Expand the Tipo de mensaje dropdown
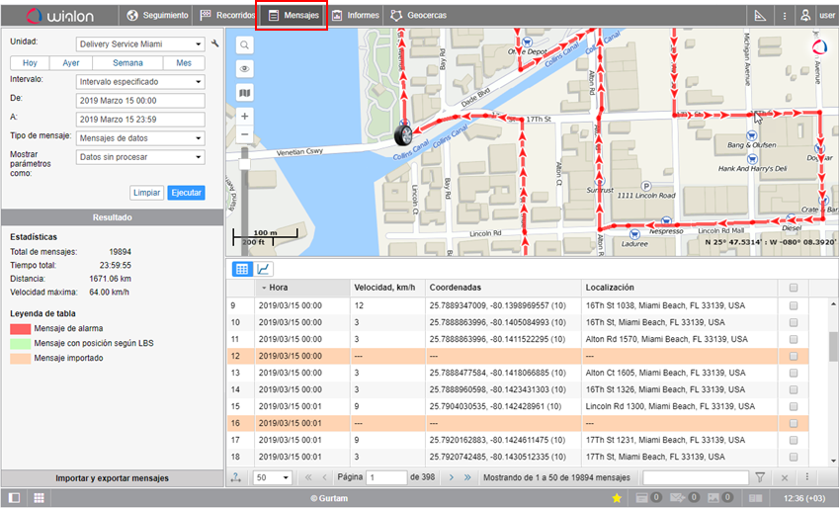Screen dimensions: 839x508 pyautogui.click(x=139, y=137)
